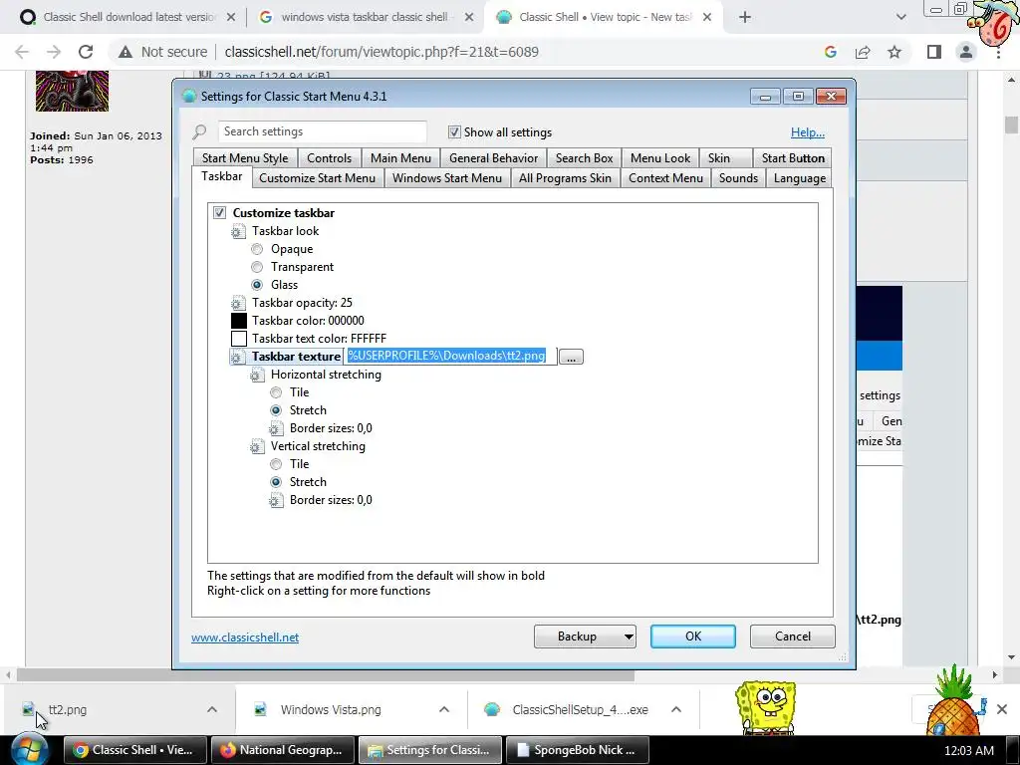
Task: Open SpongeBob Nick taskbar window
Action: click(578, 750)
